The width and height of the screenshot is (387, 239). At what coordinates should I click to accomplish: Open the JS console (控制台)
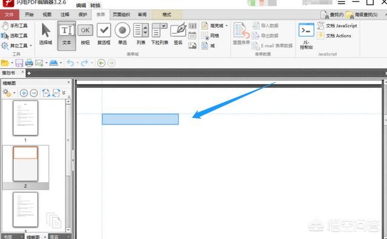tap(306, 36)
